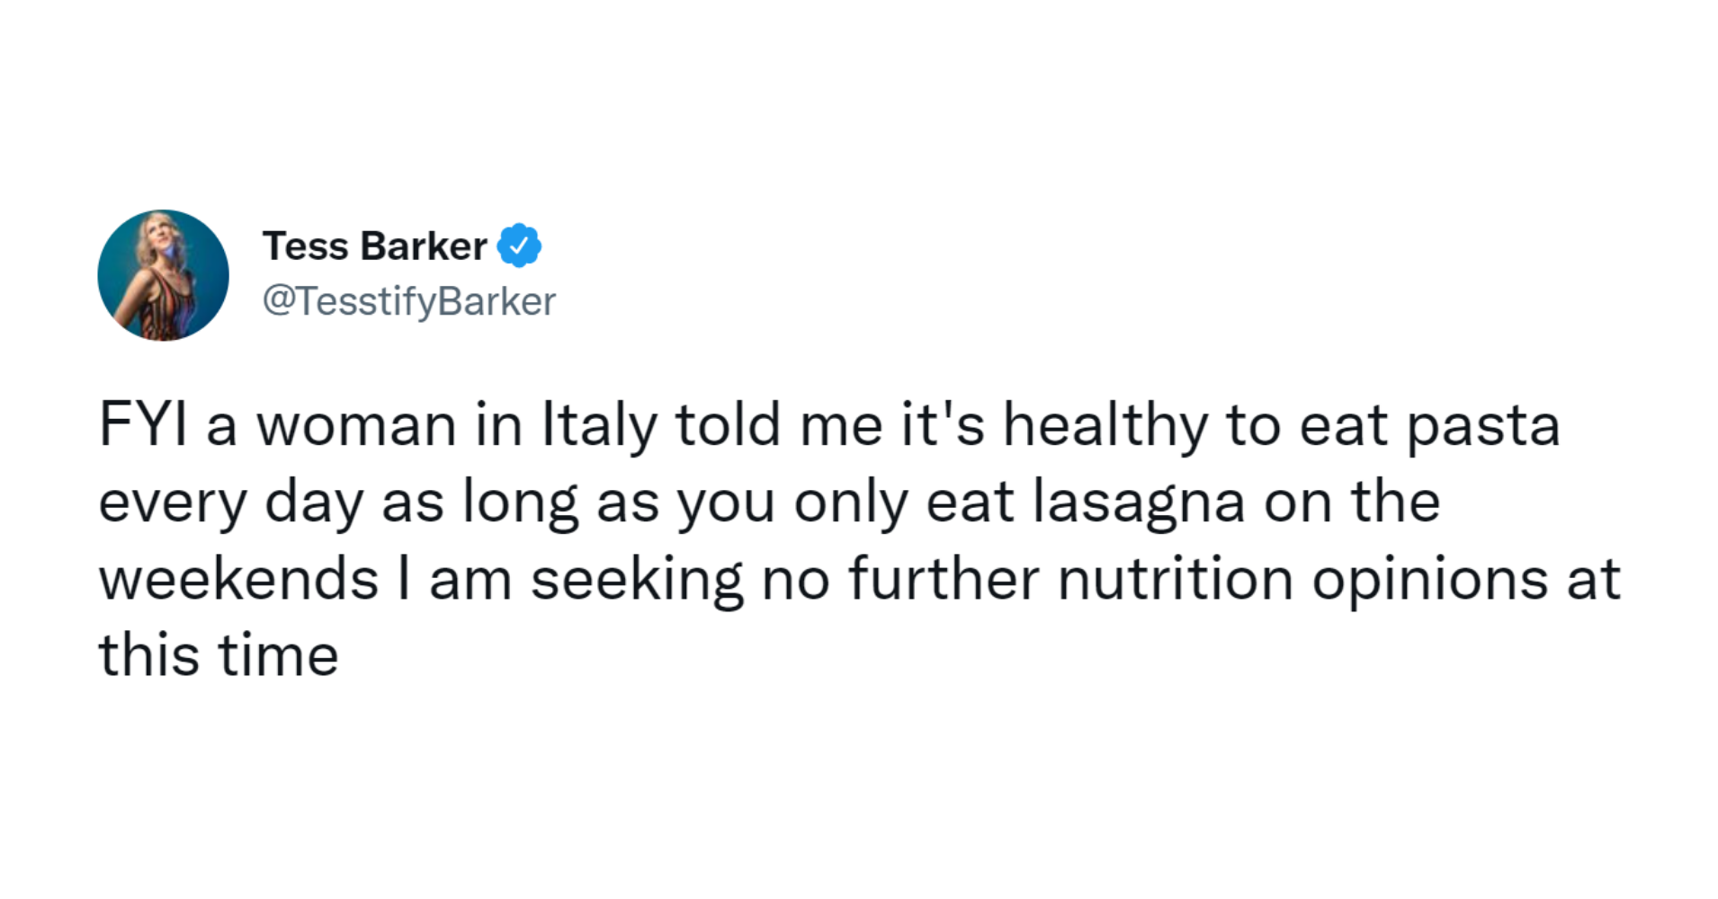Click the word lasagna in the tweet
The height and width of the screenshot is (899, 1718).
click(x=1139, y=503)
